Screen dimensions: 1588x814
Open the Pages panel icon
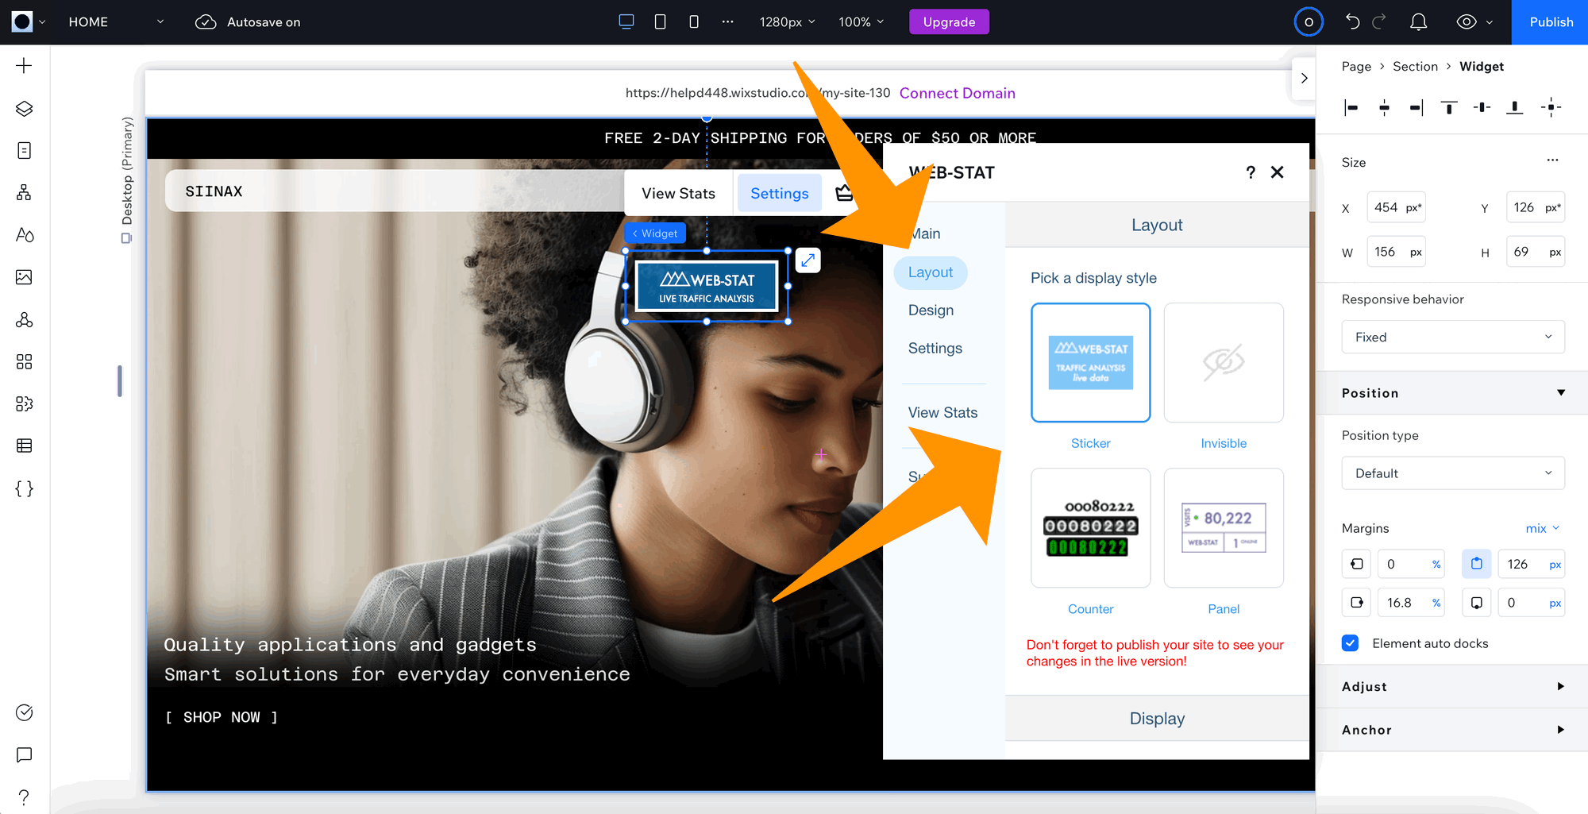click(x=24, y=151)
